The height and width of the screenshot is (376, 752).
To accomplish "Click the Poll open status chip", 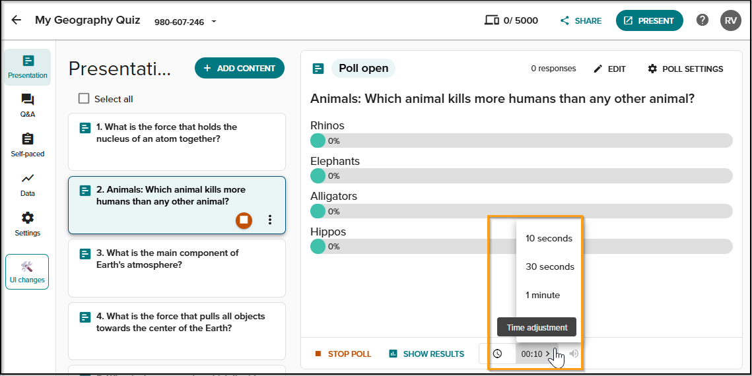I will [364, 69].
